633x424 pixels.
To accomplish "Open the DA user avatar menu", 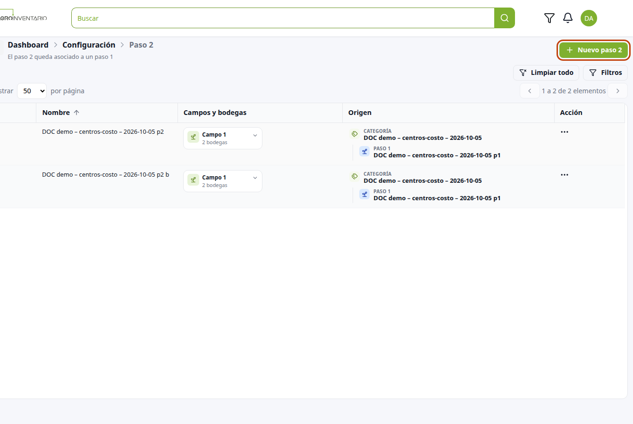I will click(x=589, y=18).
